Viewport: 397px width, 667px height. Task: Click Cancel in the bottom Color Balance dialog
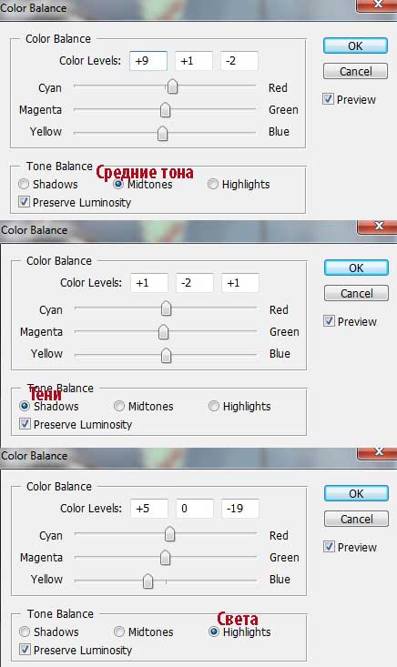point(356,519)
